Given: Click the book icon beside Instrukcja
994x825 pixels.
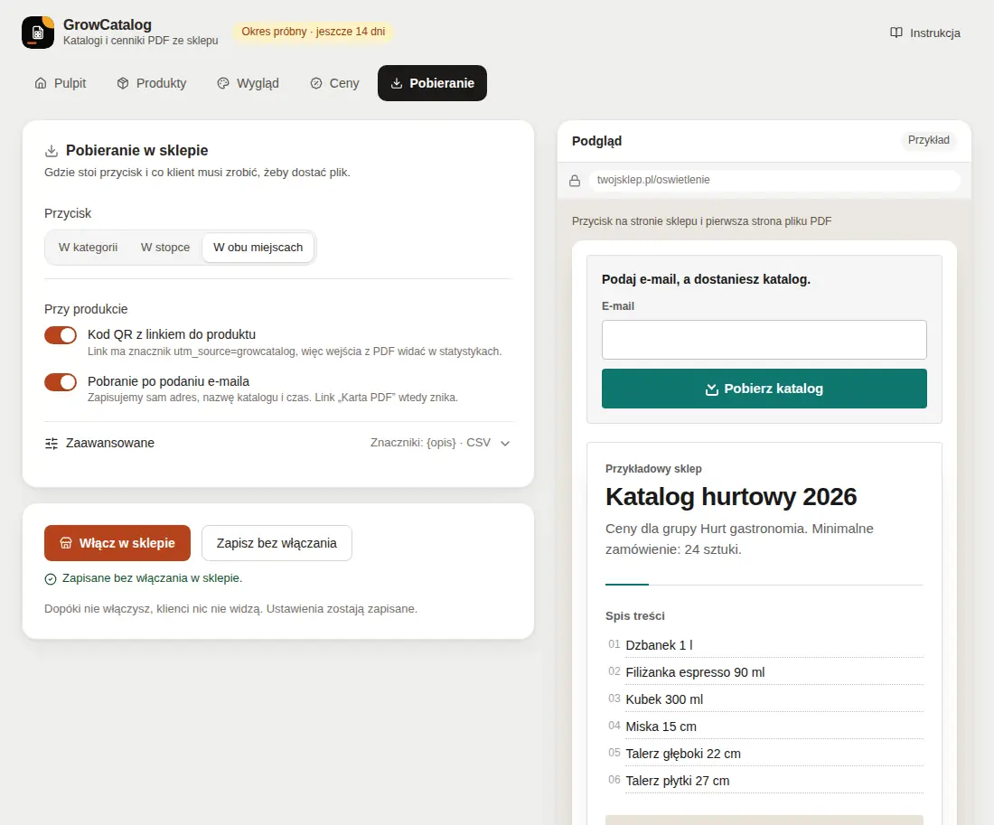Looking at the screenshot, I should 896,33.
